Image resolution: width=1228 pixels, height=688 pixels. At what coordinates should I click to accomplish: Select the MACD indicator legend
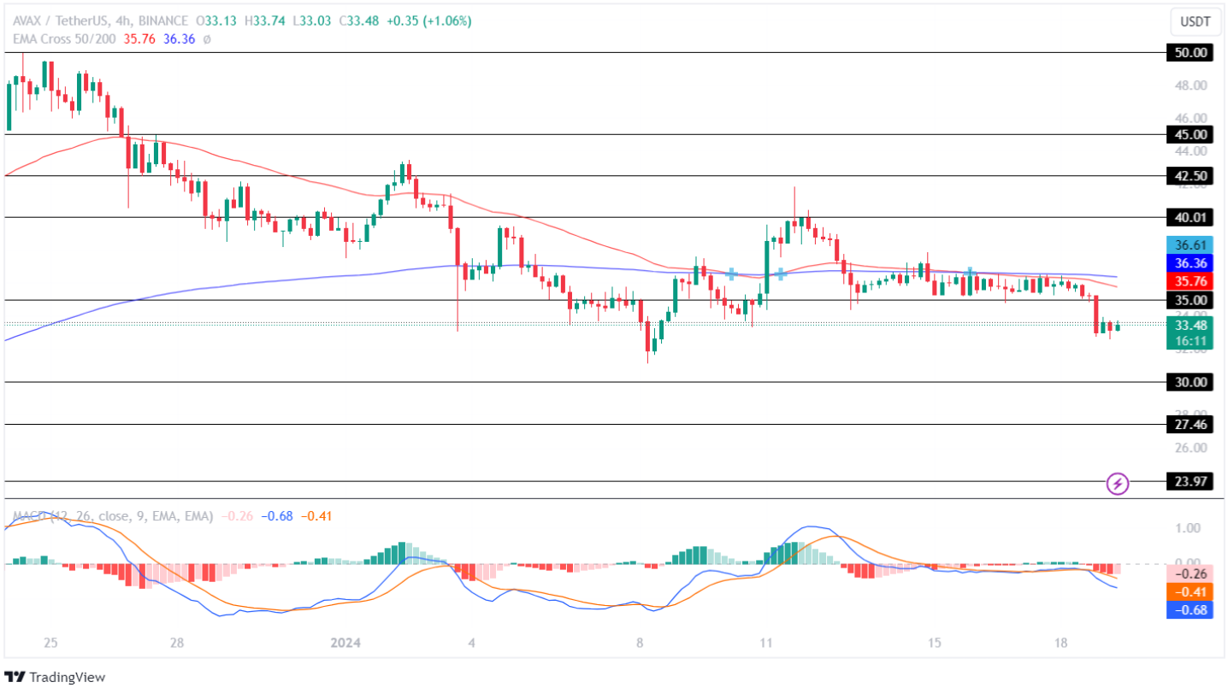[x=111, y=516]
